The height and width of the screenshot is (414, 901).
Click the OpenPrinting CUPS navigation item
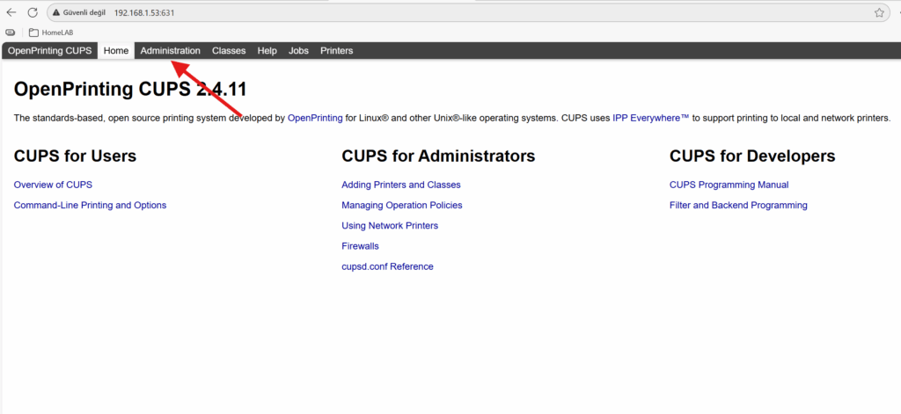(x=49, y=51)
